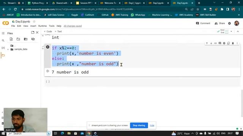The width and height of the screenshot is (243, 136).
Task: Open the Comment button
Action: [203, 23]
